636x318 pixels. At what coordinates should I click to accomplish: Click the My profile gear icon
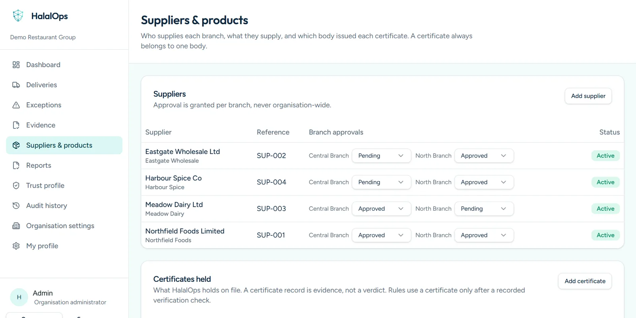tap(16, 246)
